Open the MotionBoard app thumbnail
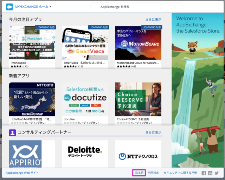 point(138,43)
